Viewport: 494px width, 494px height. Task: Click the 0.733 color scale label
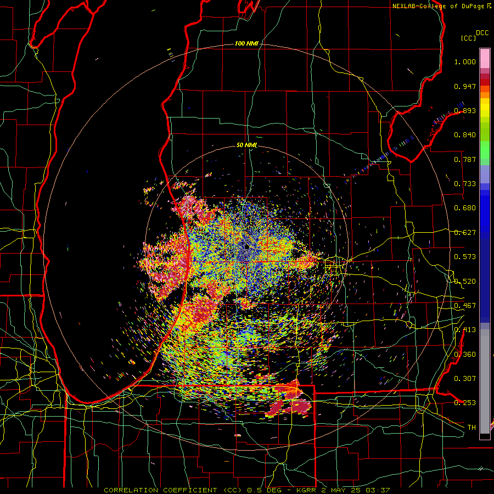click(465, 184)
